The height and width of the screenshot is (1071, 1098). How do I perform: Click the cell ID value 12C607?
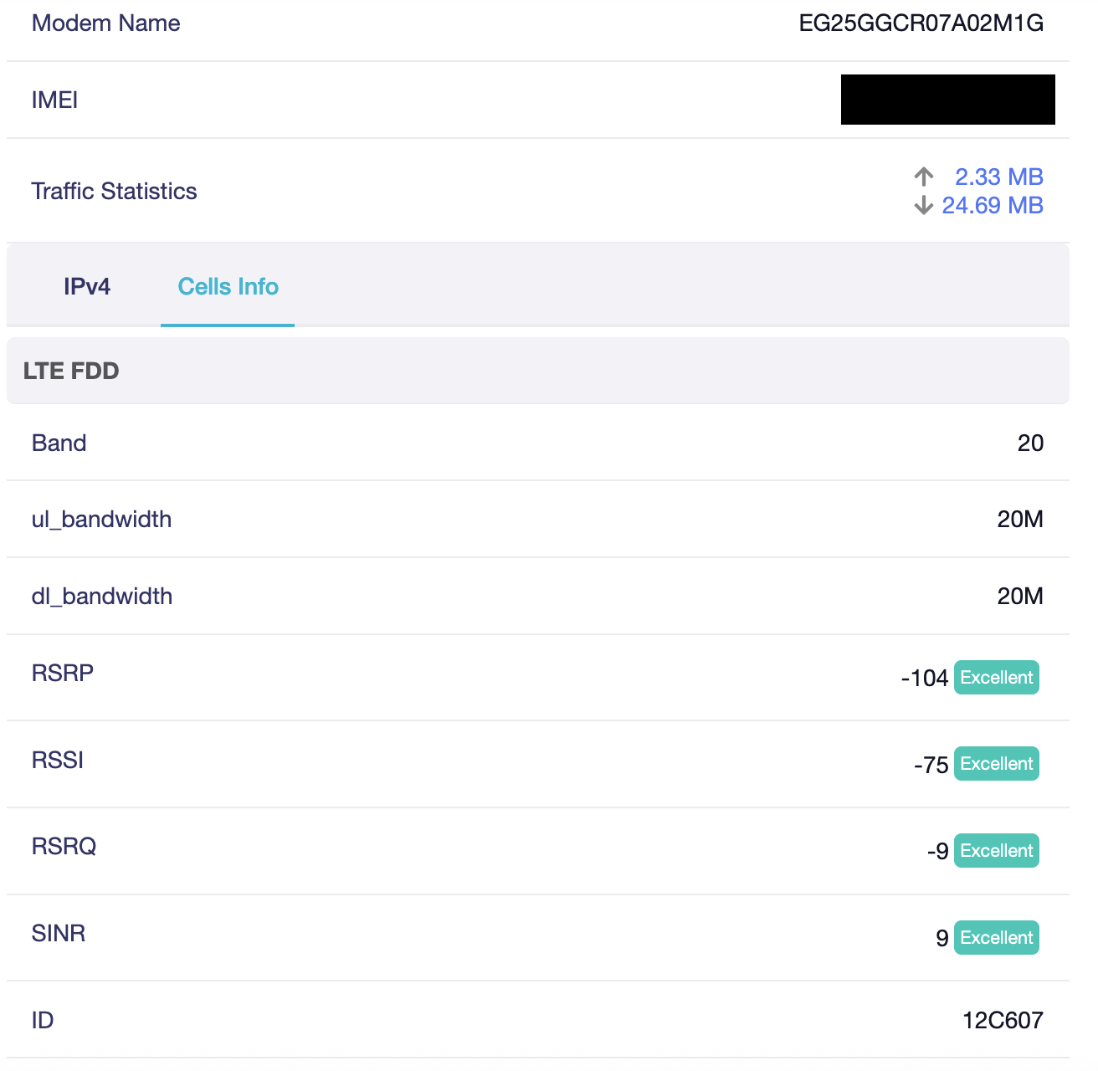point(1003,1021)
